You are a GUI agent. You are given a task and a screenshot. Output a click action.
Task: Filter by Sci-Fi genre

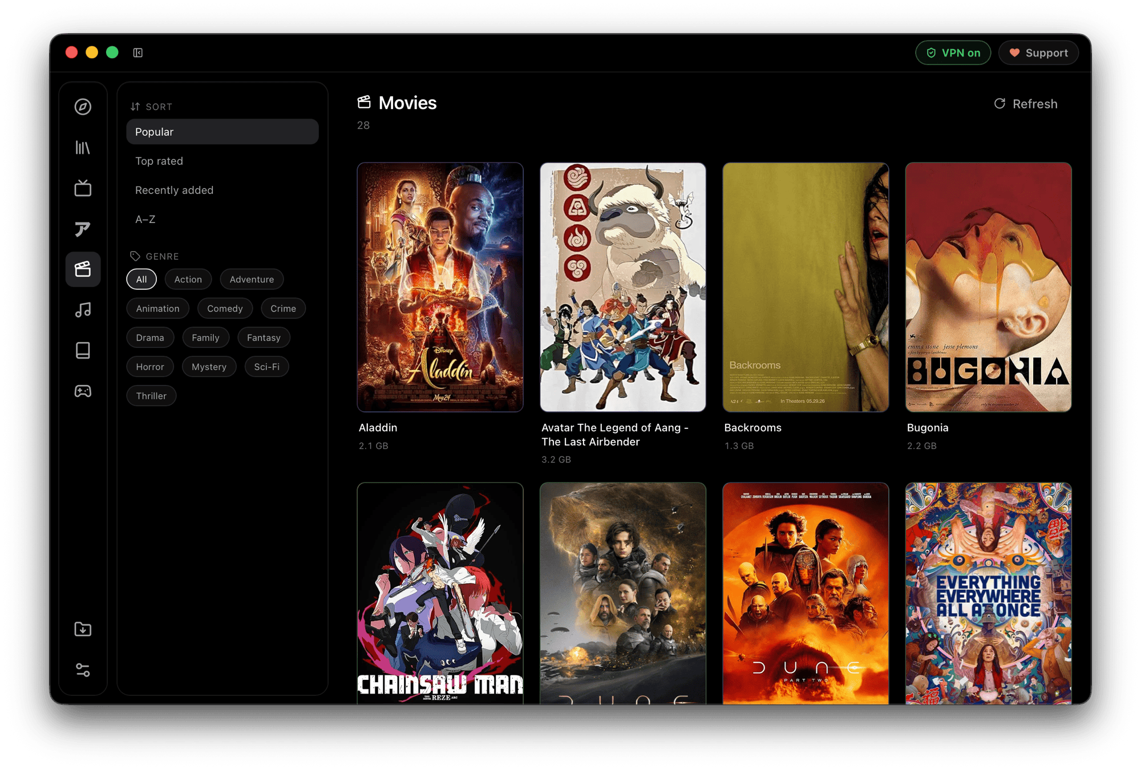[x=266, y=367]
